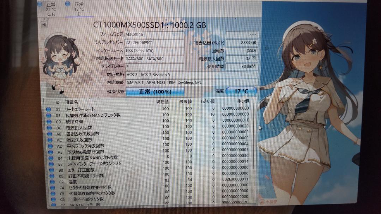Click the SMART list vertical scrollbar

(254, 136)
